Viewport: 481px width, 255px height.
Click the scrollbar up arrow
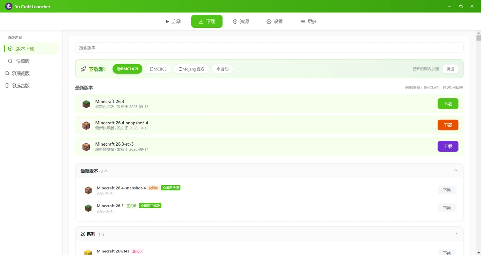(478, 33)
